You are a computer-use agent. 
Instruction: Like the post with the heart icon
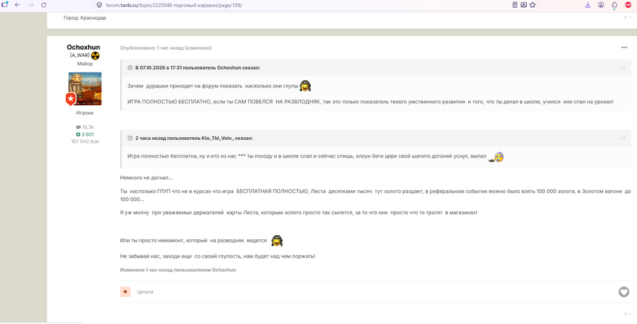(x=624, y=291)
